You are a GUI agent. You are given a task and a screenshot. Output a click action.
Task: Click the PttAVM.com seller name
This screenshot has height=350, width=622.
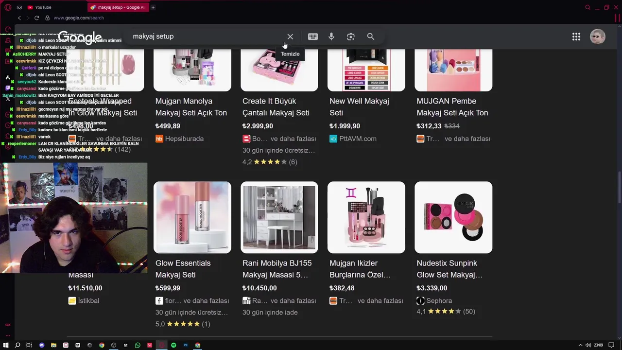pos(358,139)
